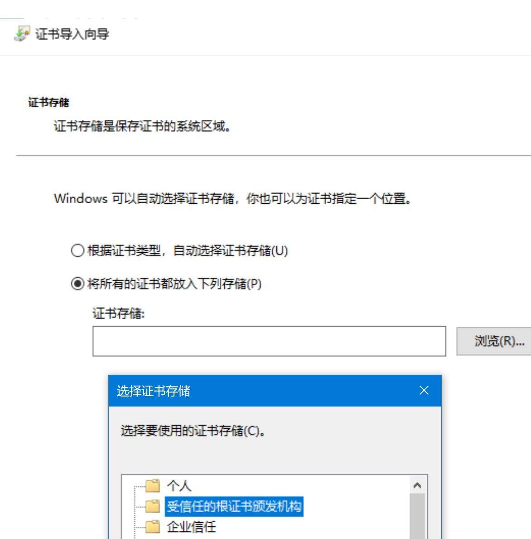This screenshot has height=539, width=531.
Task: Click the X icon on 选择证书存储 dialog
Action: (424, 390)
